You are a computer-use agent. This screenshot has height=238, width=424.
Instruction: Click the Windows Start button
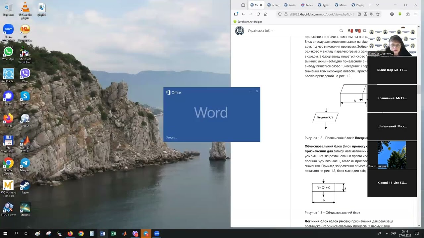pyautogui.click(x=5, y=233)
